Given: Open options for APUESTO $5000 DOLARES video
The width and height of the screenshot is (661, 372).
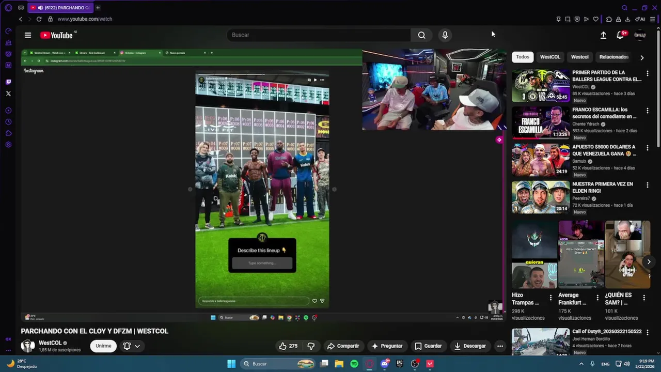Looking at the screenshot, I should coord(647,148).
